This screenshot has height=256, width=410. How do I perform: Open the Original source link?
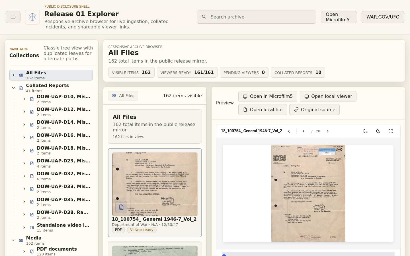pyautogui.click(x=314, y=110)
